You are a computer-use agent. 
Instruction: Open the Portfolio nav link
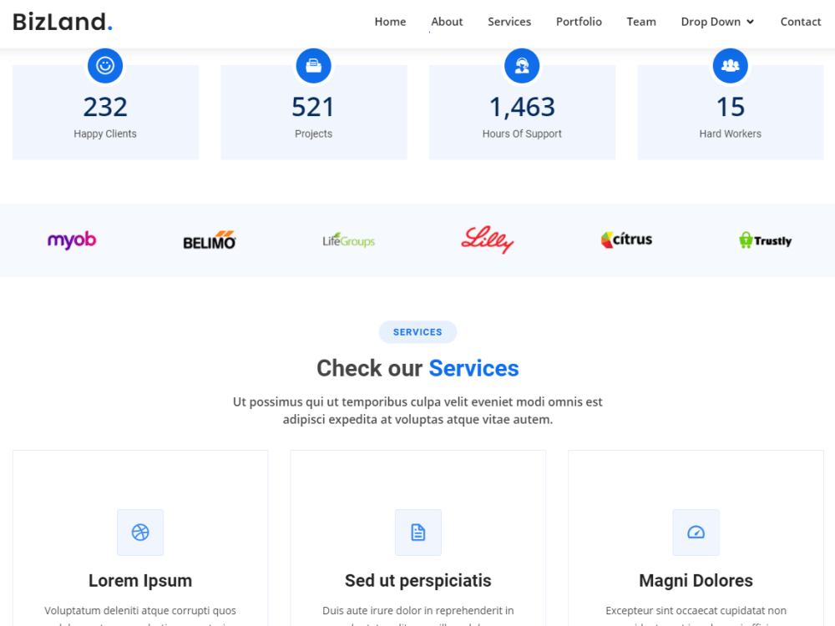point(579,22)
